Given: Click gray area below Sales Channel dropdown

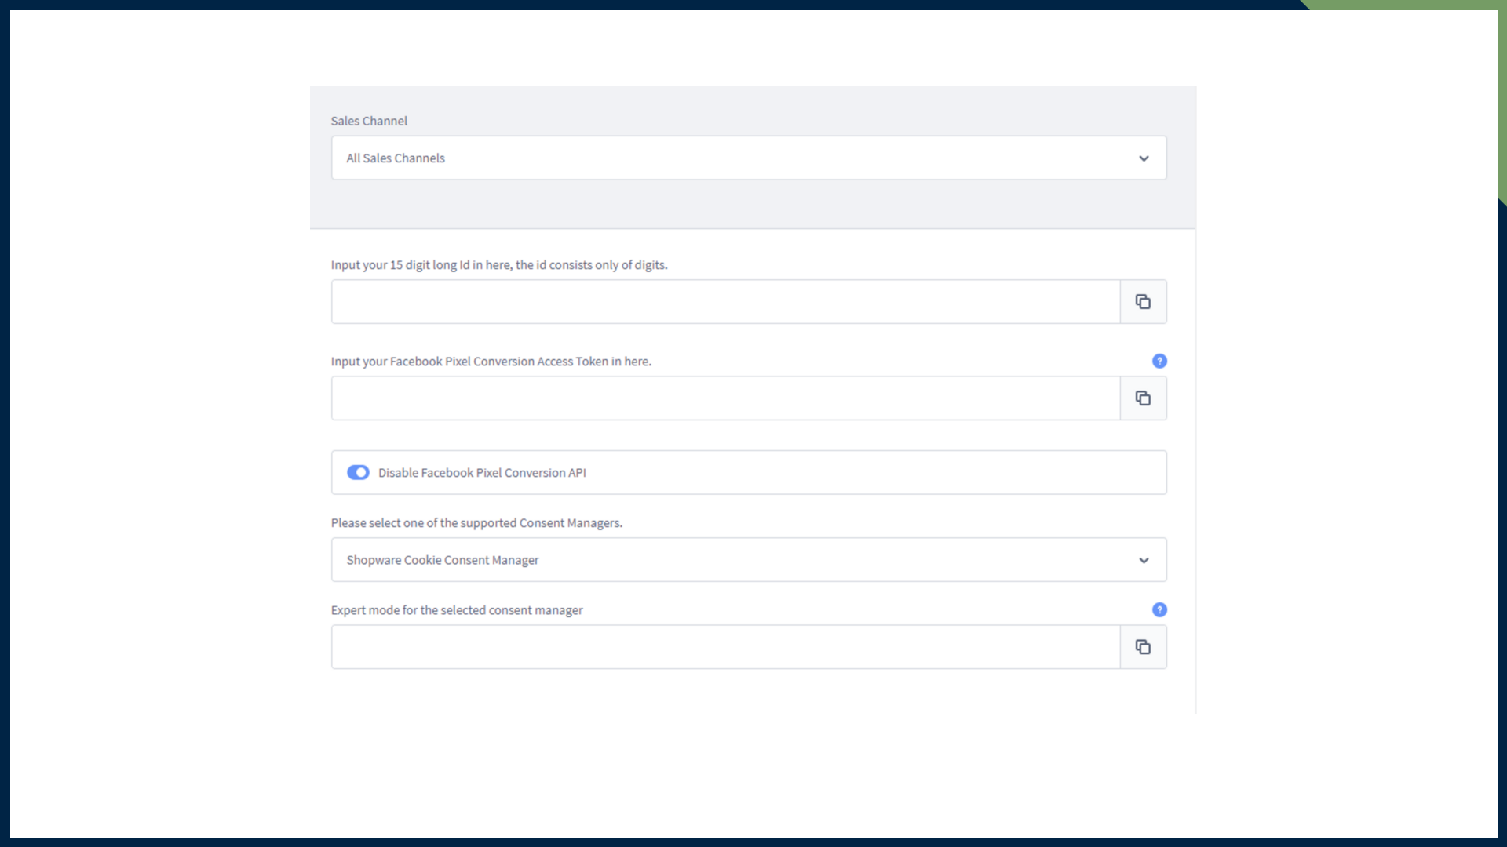Looking at the screenshot, I should (752, 205).
